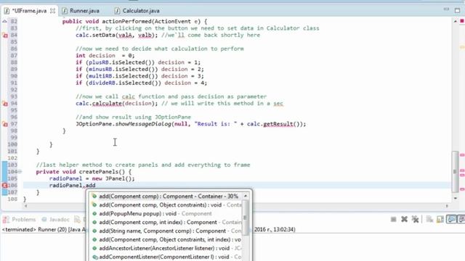Screen dimensions: 465x261
Task: Click the error marker on line 106
Action: pos(4,186)
